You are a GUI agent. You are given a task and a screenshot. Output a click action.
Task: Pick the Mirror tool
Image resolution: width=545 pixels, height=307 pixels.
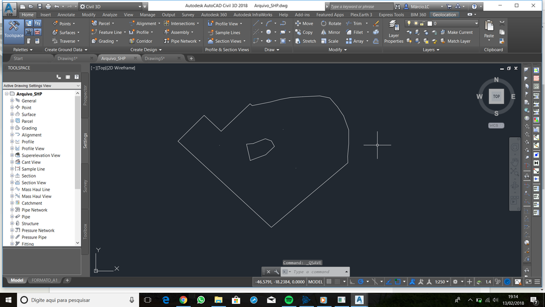[330, 32]
